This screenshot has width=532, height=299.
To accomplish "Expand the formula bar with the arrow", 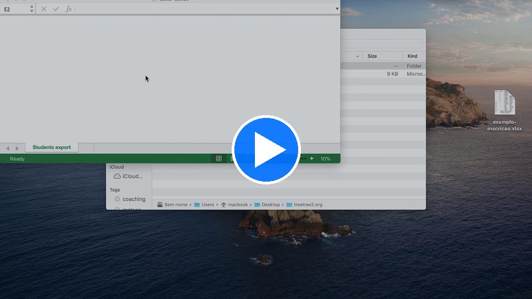I will 337,9.
